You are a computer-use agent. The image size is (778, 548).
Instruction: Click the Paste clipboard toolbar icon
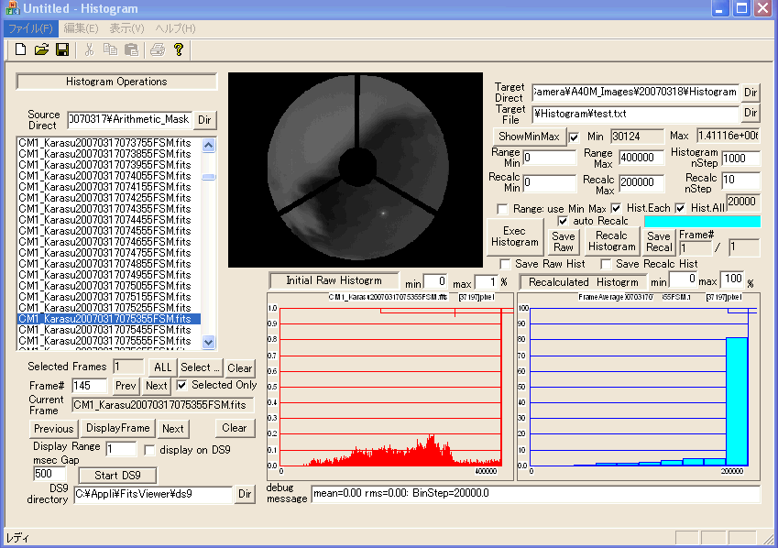point(131,49)
